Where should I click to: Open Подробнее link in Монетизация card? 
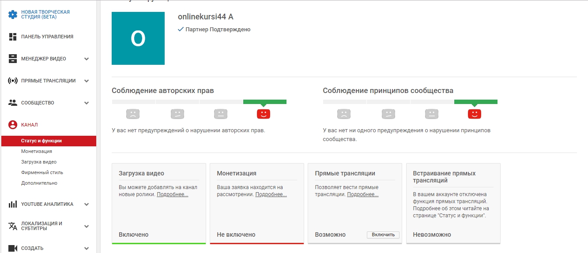271,194
